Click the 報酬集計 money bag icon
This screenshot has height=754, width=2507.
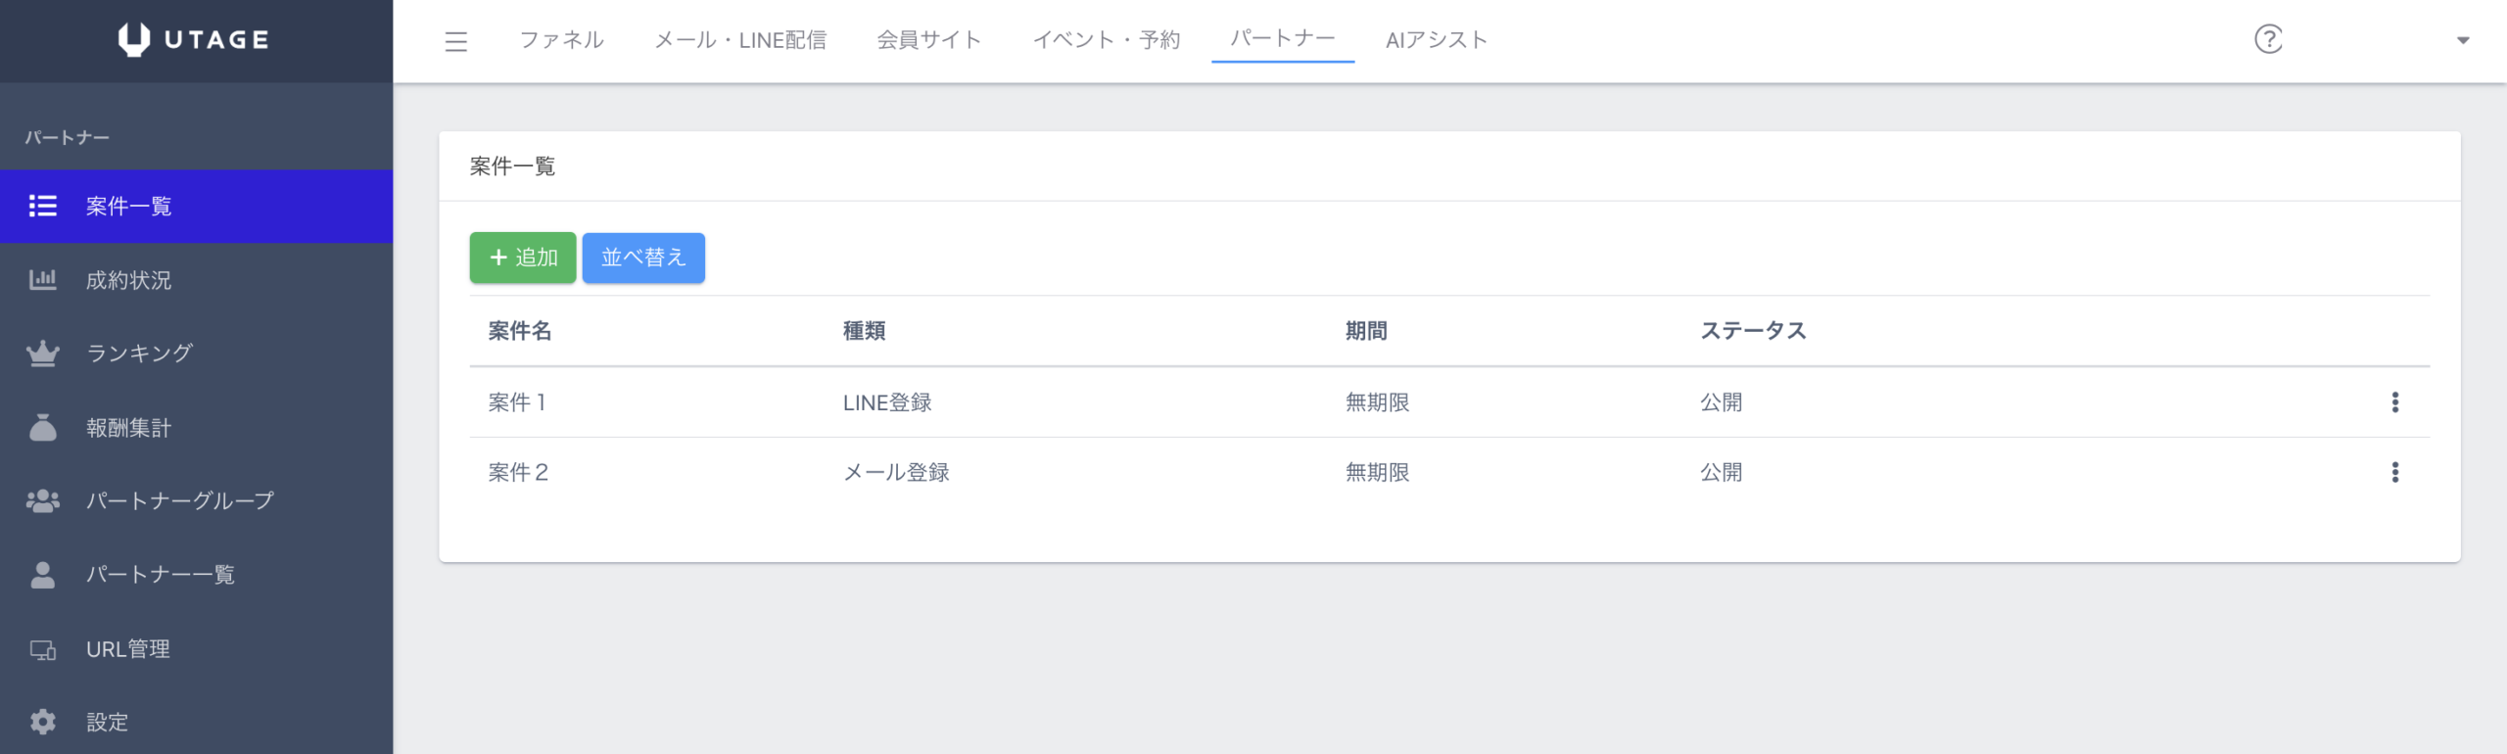[43, 428]
